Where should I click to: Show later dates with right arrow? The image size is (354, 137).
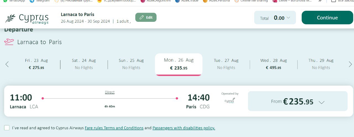coord(350,64)
